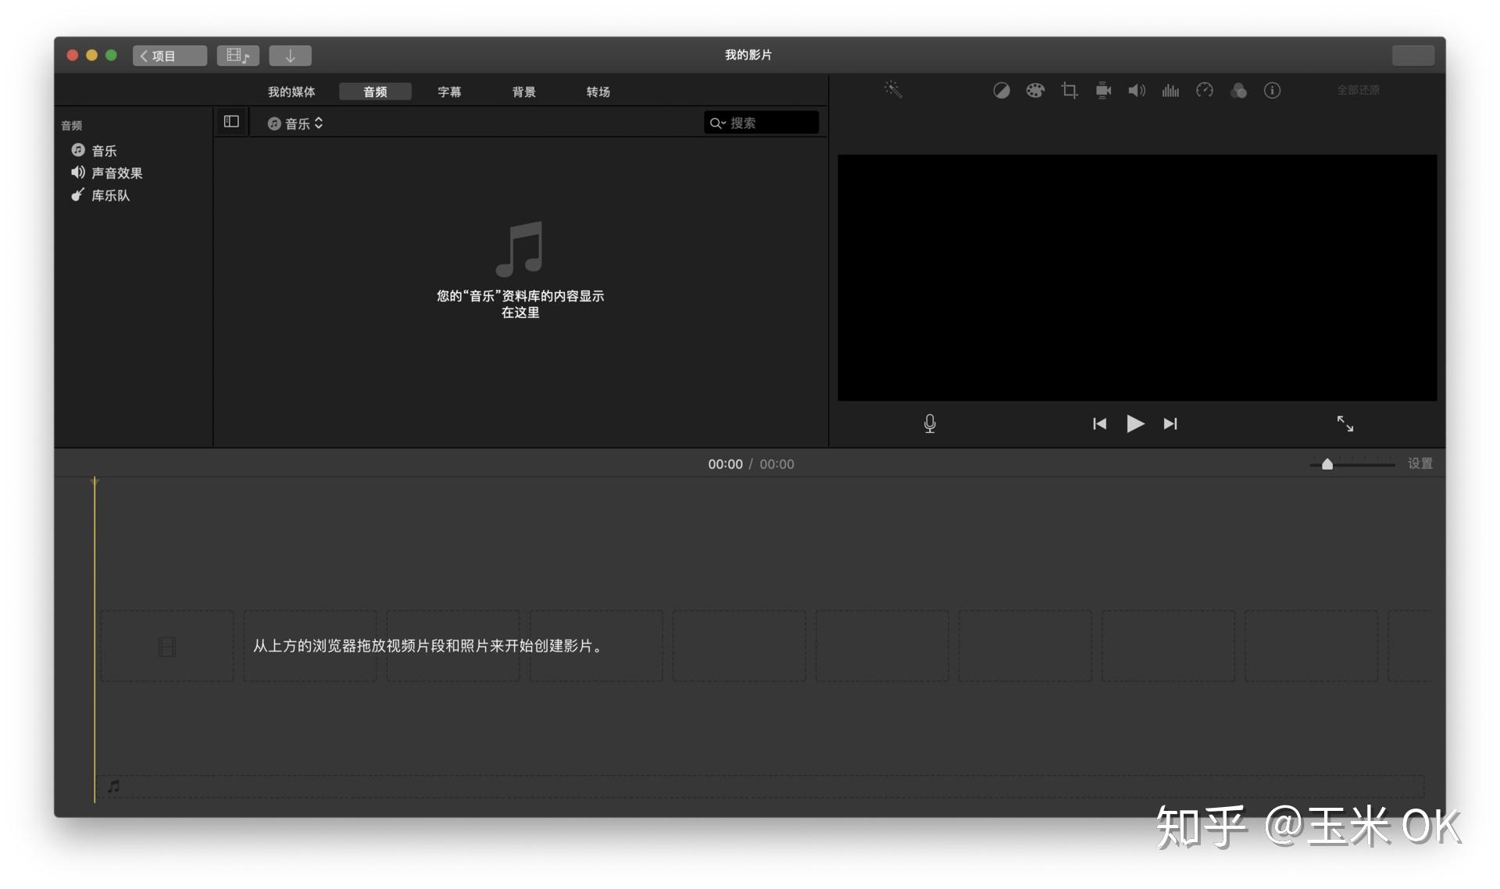Click the magic wand auto-enhance icon
The height and width of the screenshot is (889, 1500).
coord(893,90)
